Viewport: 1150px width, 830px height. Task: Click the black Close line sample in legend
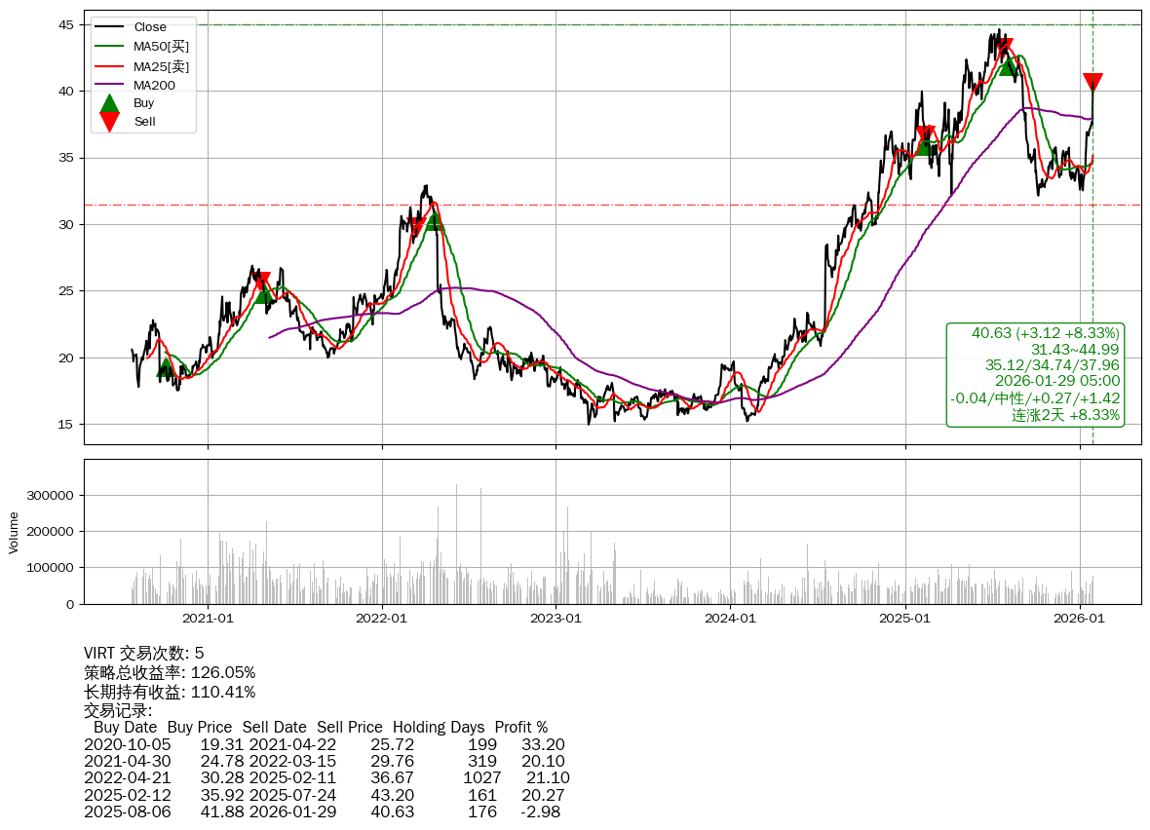tap(110, 27)
